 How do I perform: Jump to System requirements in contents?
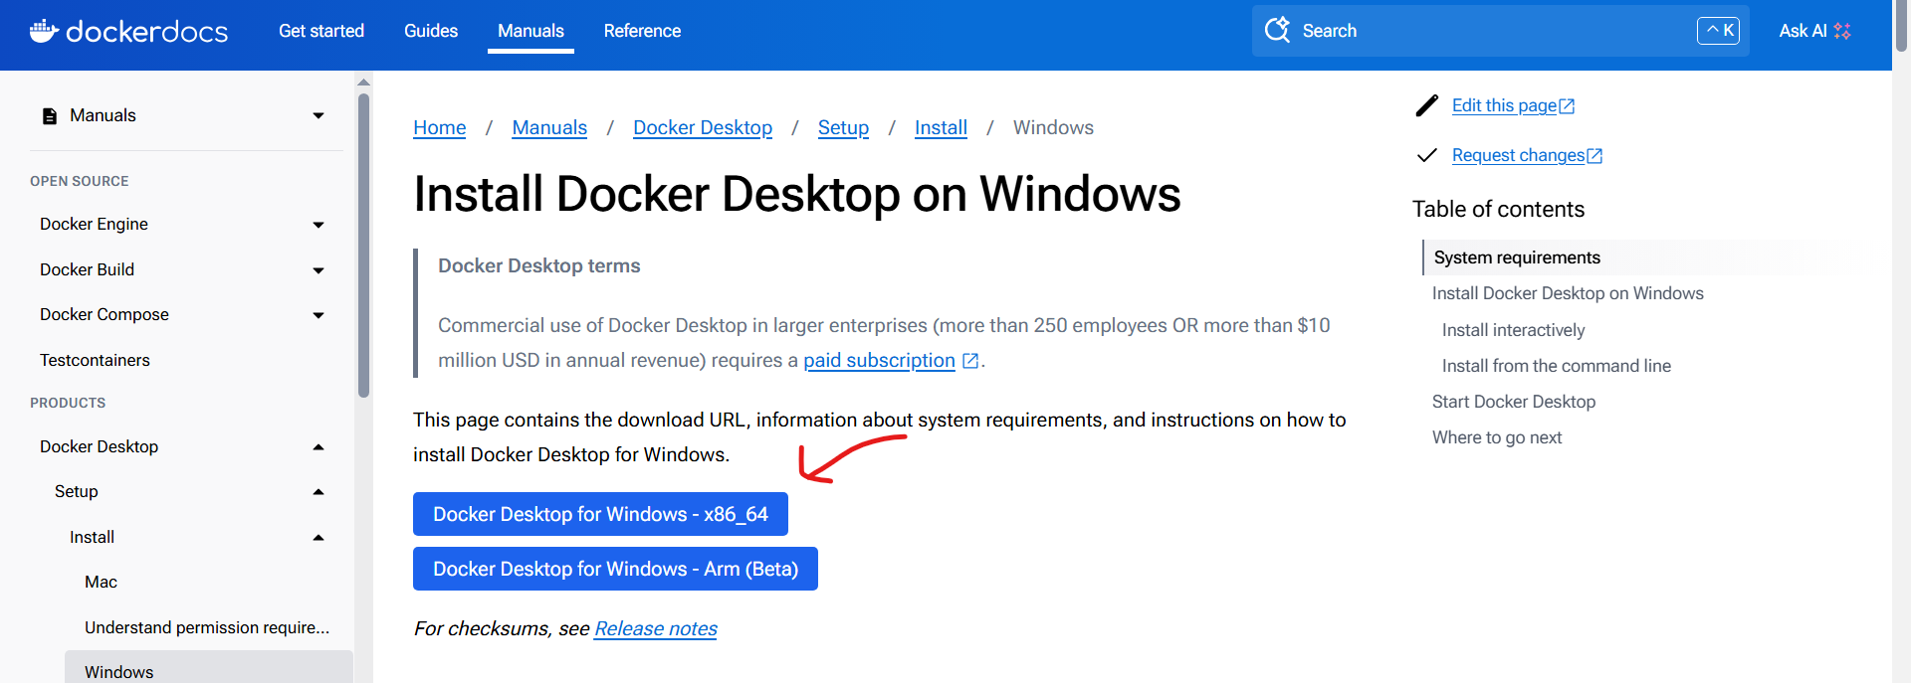(x=1517, y=257)
